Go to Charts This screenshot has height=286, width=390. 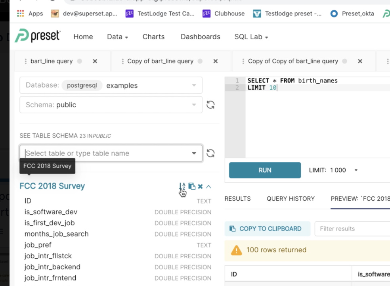[x=153, y=37]
